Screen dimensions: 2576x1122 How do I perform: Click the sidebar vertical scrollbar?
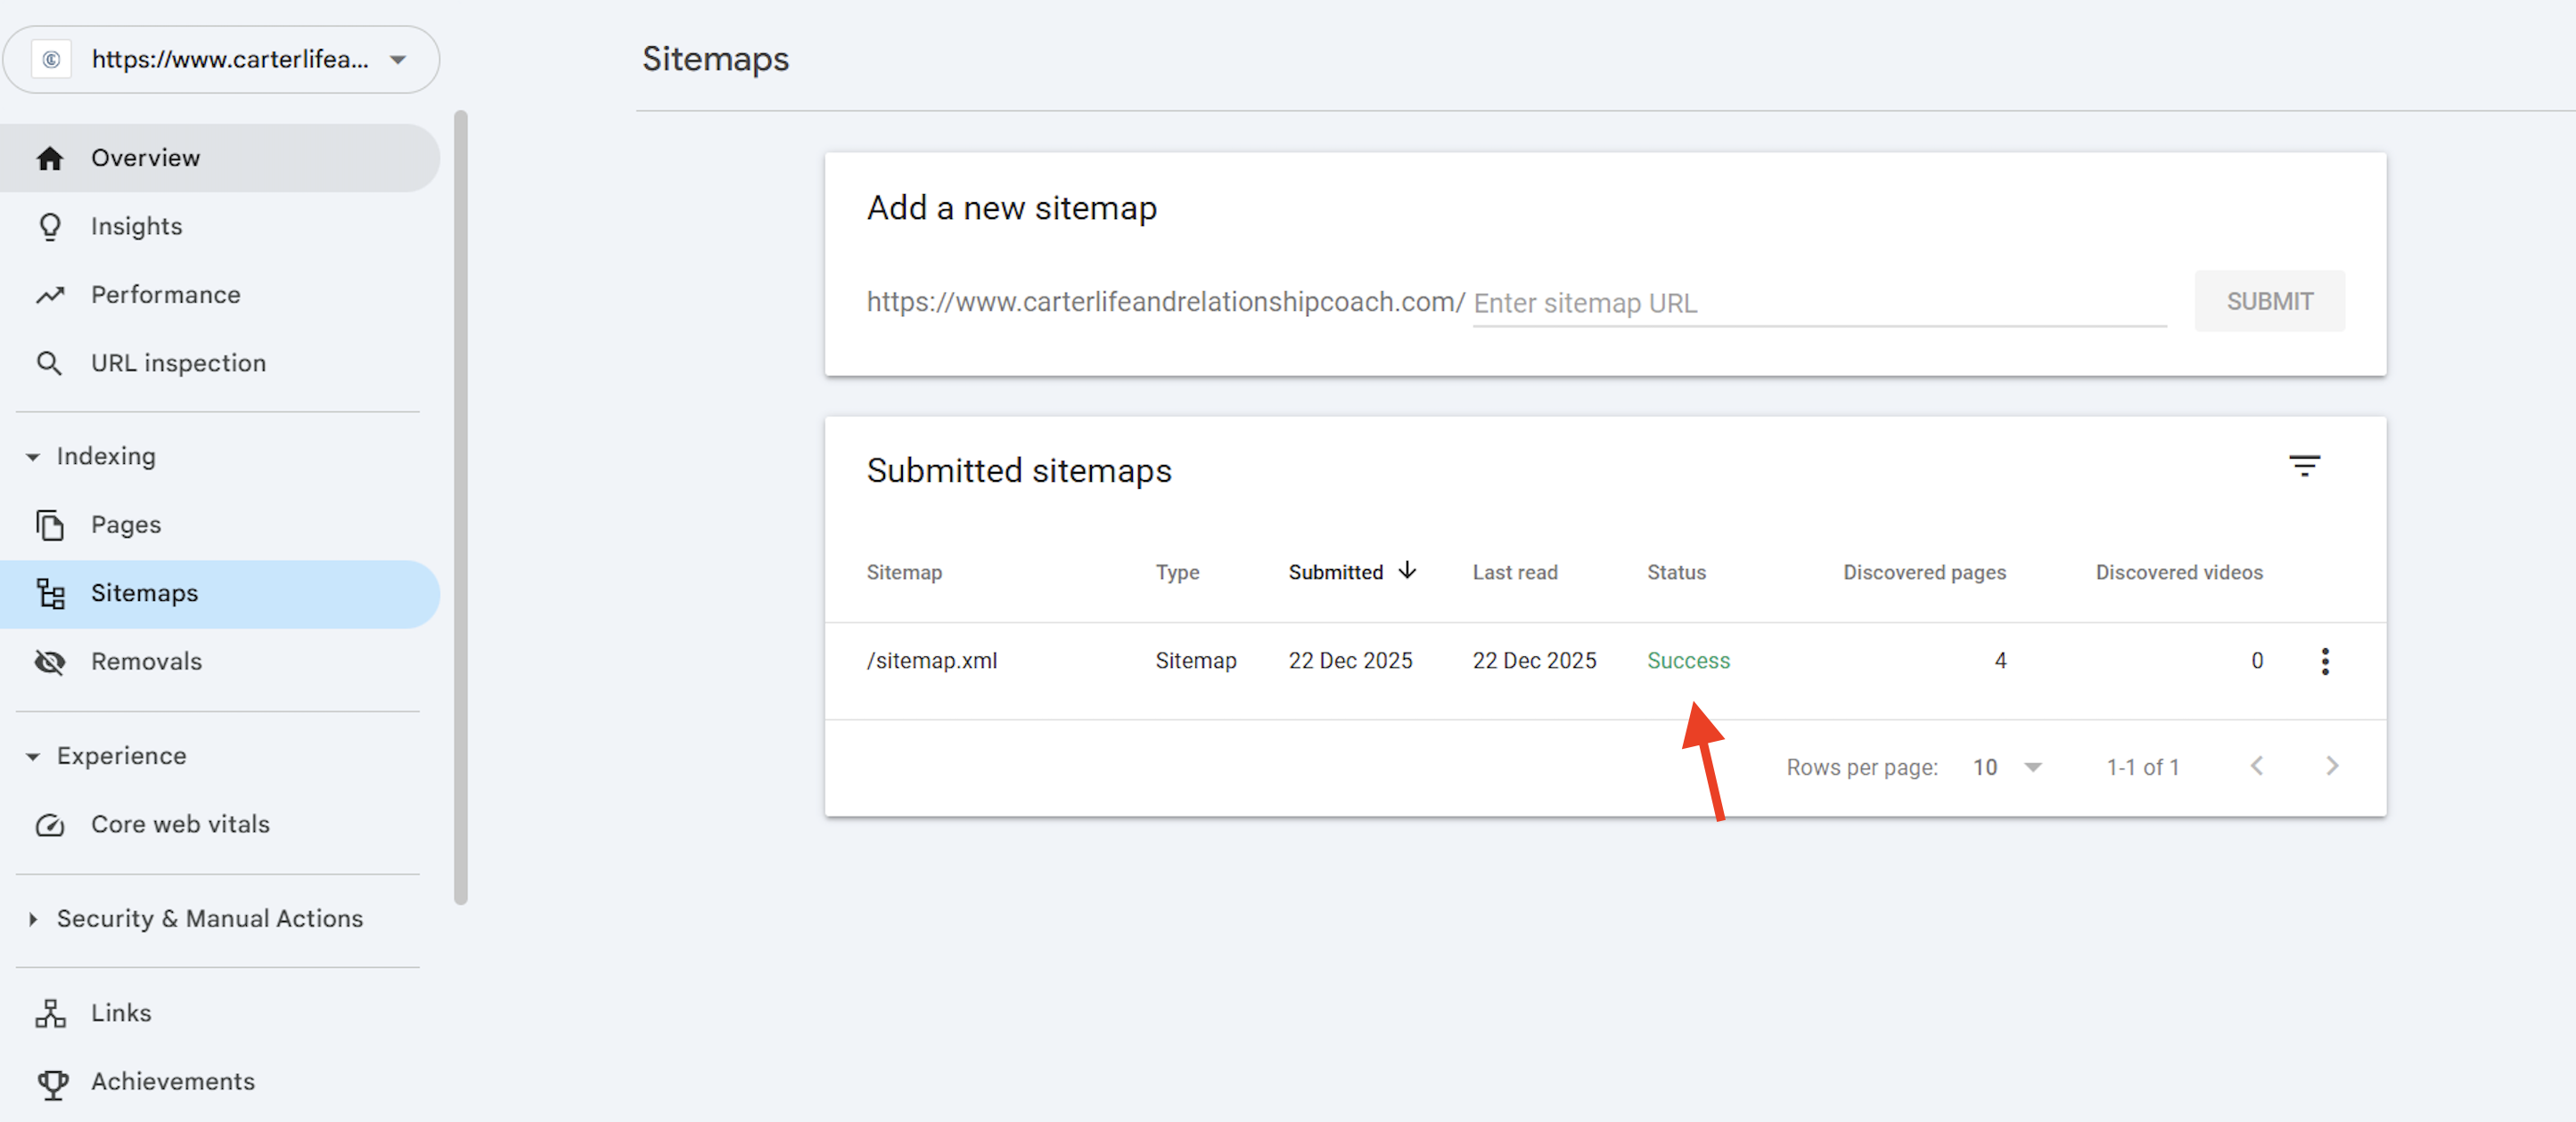click(x=461, y=507)
